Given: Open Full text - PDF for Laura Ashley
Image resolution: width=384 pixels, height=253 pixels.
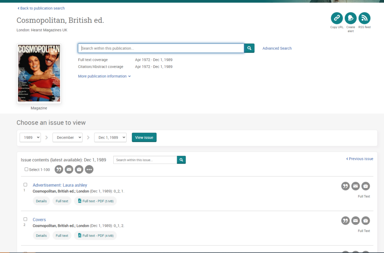Looking at the screenshot, I should coord(95,201).
